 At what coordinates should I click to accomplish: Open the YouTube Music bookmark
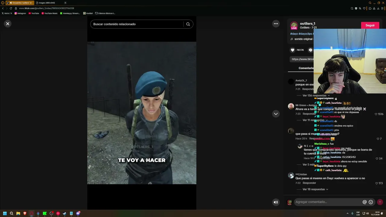pyautogui.click(x=49, y=13)
